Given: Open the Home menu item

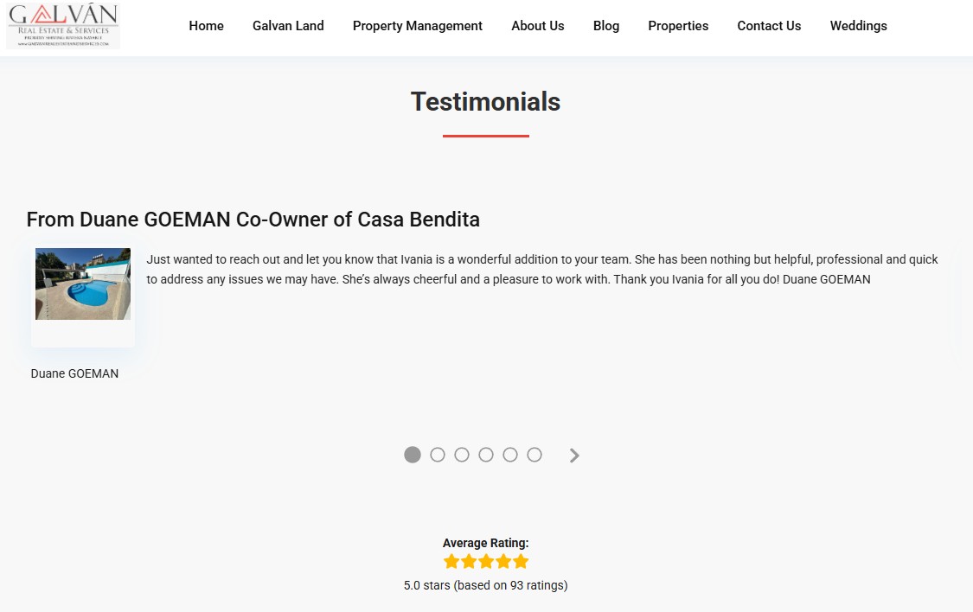Looking at the screenshot, I should [206, 26].
